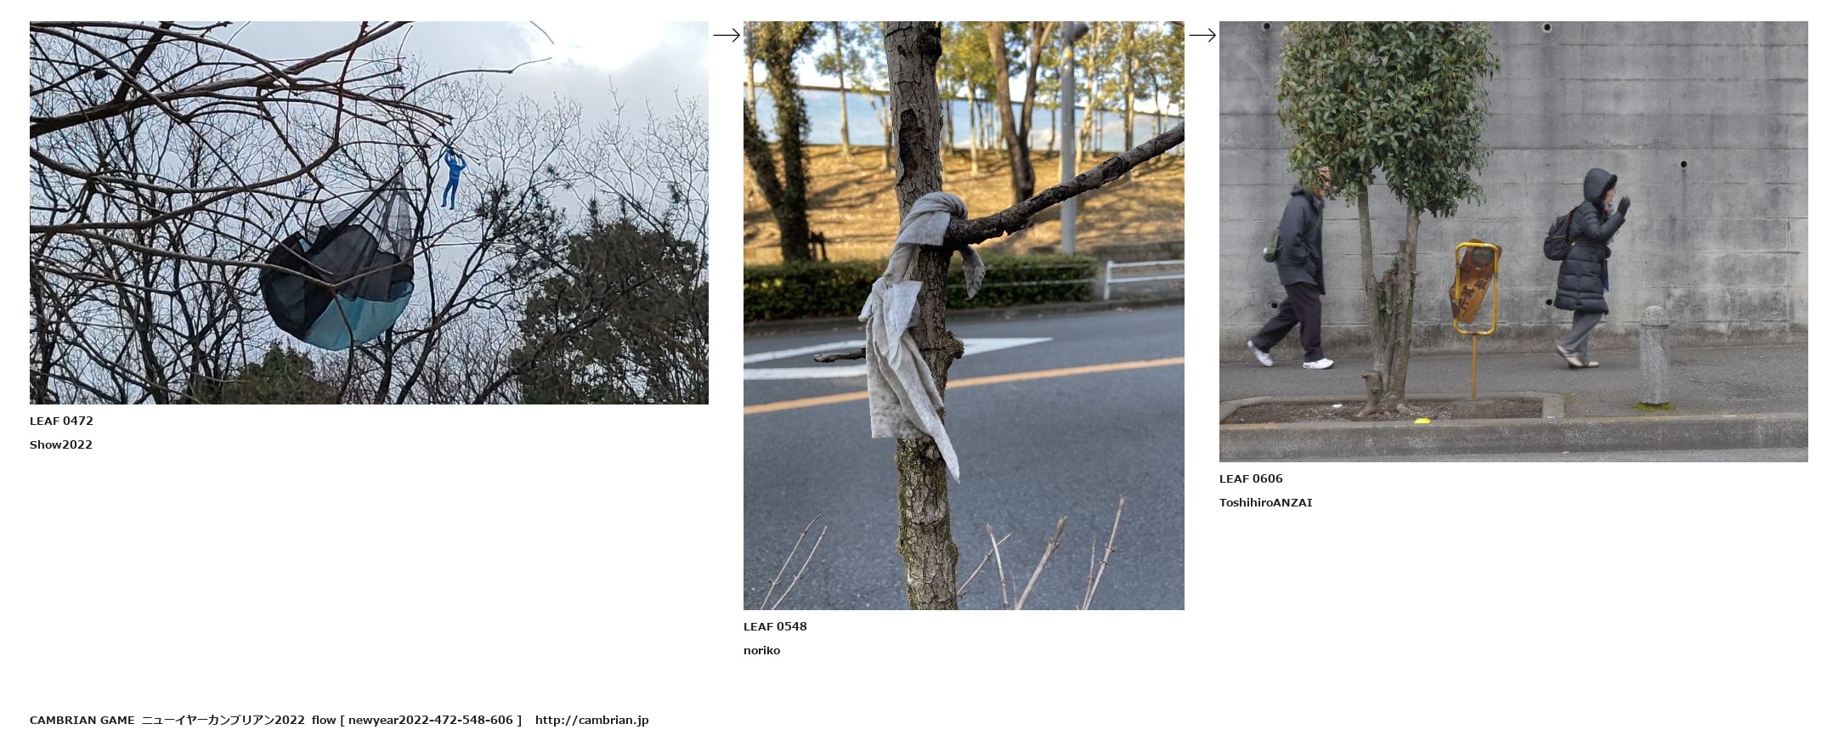Select the LEAF 0548 label

(x=775, y=626)
